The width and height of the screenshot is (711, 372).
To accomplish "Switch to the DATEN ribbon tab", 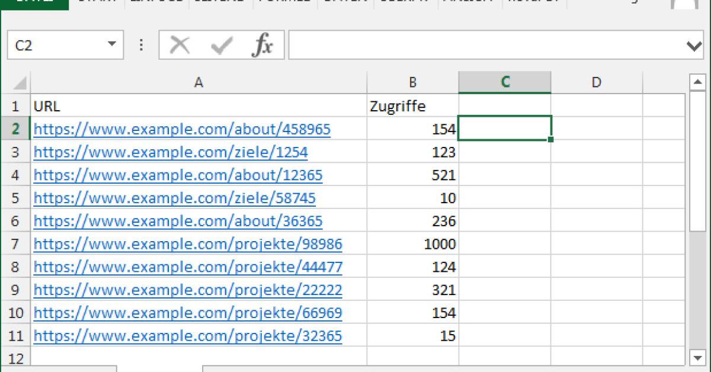I will [x=345, y=1].
